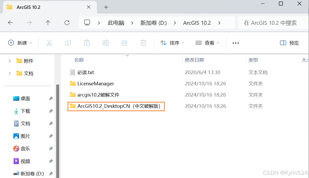Go forward with the right arrow

pyautogui.click(x=29, y=23)
